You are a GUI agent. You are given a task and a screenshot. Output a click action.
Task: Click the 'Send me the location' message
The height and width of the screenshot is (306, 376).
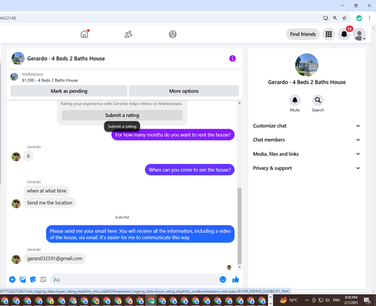click(50, 203)
